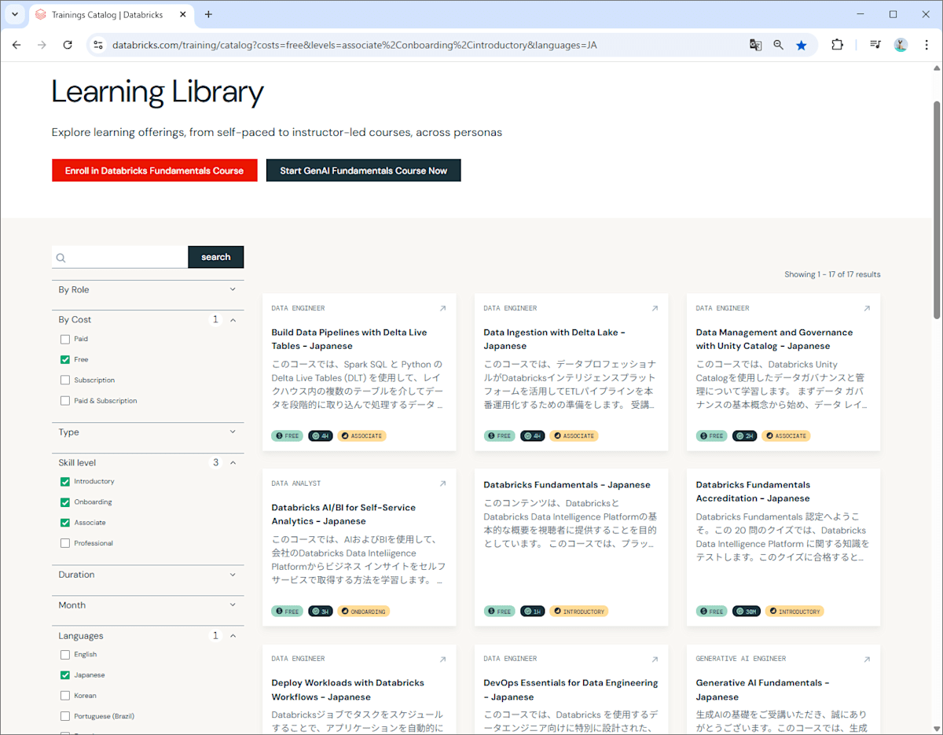
Task: Go forward to the next page
Action: tap(42, 45)
